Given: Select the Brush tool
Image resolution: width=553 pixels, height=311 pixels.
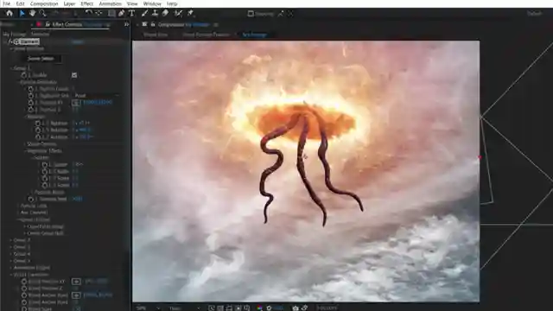Looking at the screenshot, I should pyautogui.click(x=144, y=14).
